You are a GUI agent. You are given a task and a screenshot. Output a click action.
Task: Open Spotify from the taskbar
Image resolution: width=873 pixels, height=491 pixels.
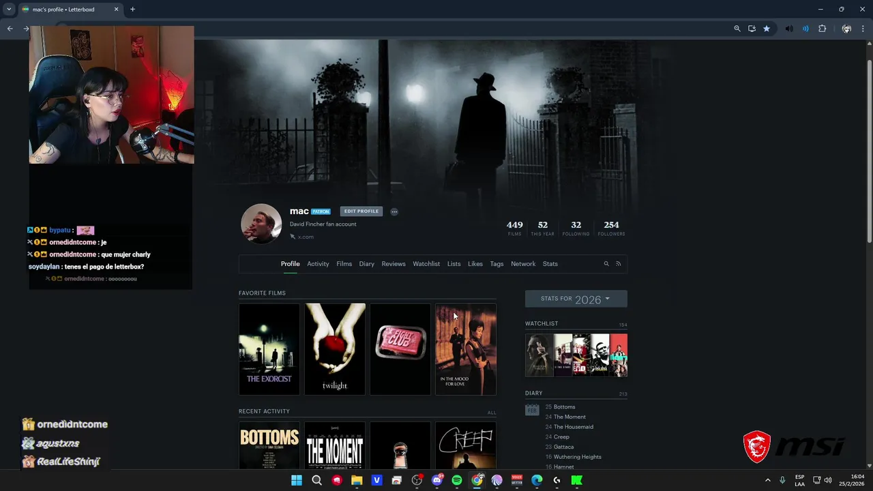(x=457, y=480)
